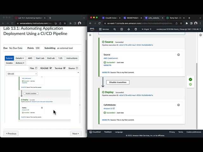Open profile avatar in AWS browser window
The height and width of the screenshot is (152, 203).
[196, 23]
